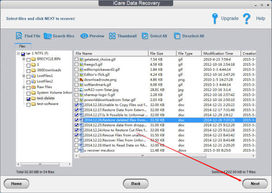Sort by the File Size column header
The image size is (272, 193).
162,53
